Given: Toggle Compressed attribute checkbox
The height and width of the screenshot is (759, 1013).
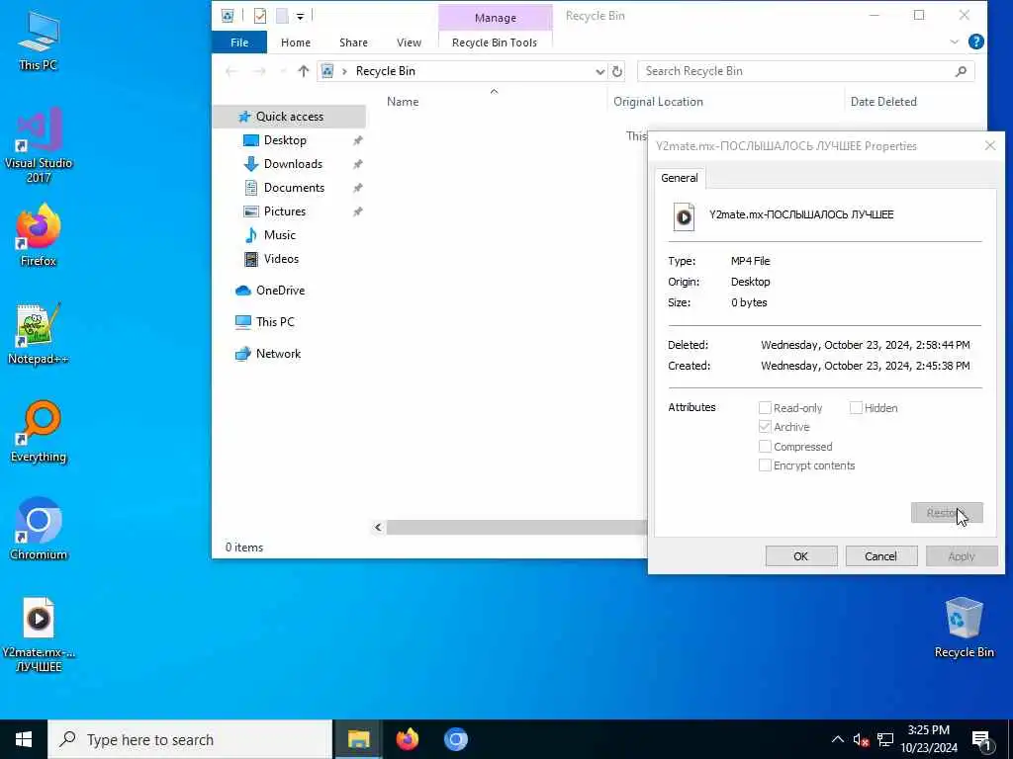Looking at the screenshot, I should pos(765,446).
